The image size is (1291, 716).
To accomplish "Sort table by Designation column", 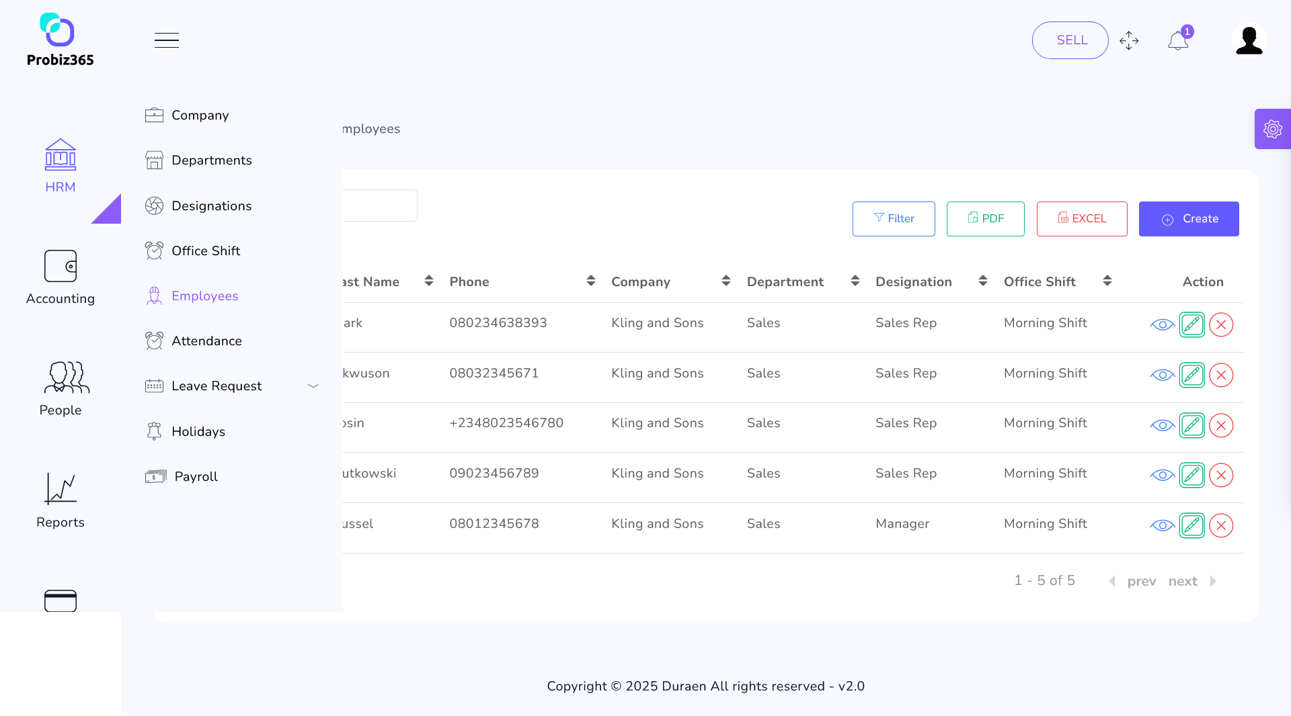I will click(x=982, y=281).
